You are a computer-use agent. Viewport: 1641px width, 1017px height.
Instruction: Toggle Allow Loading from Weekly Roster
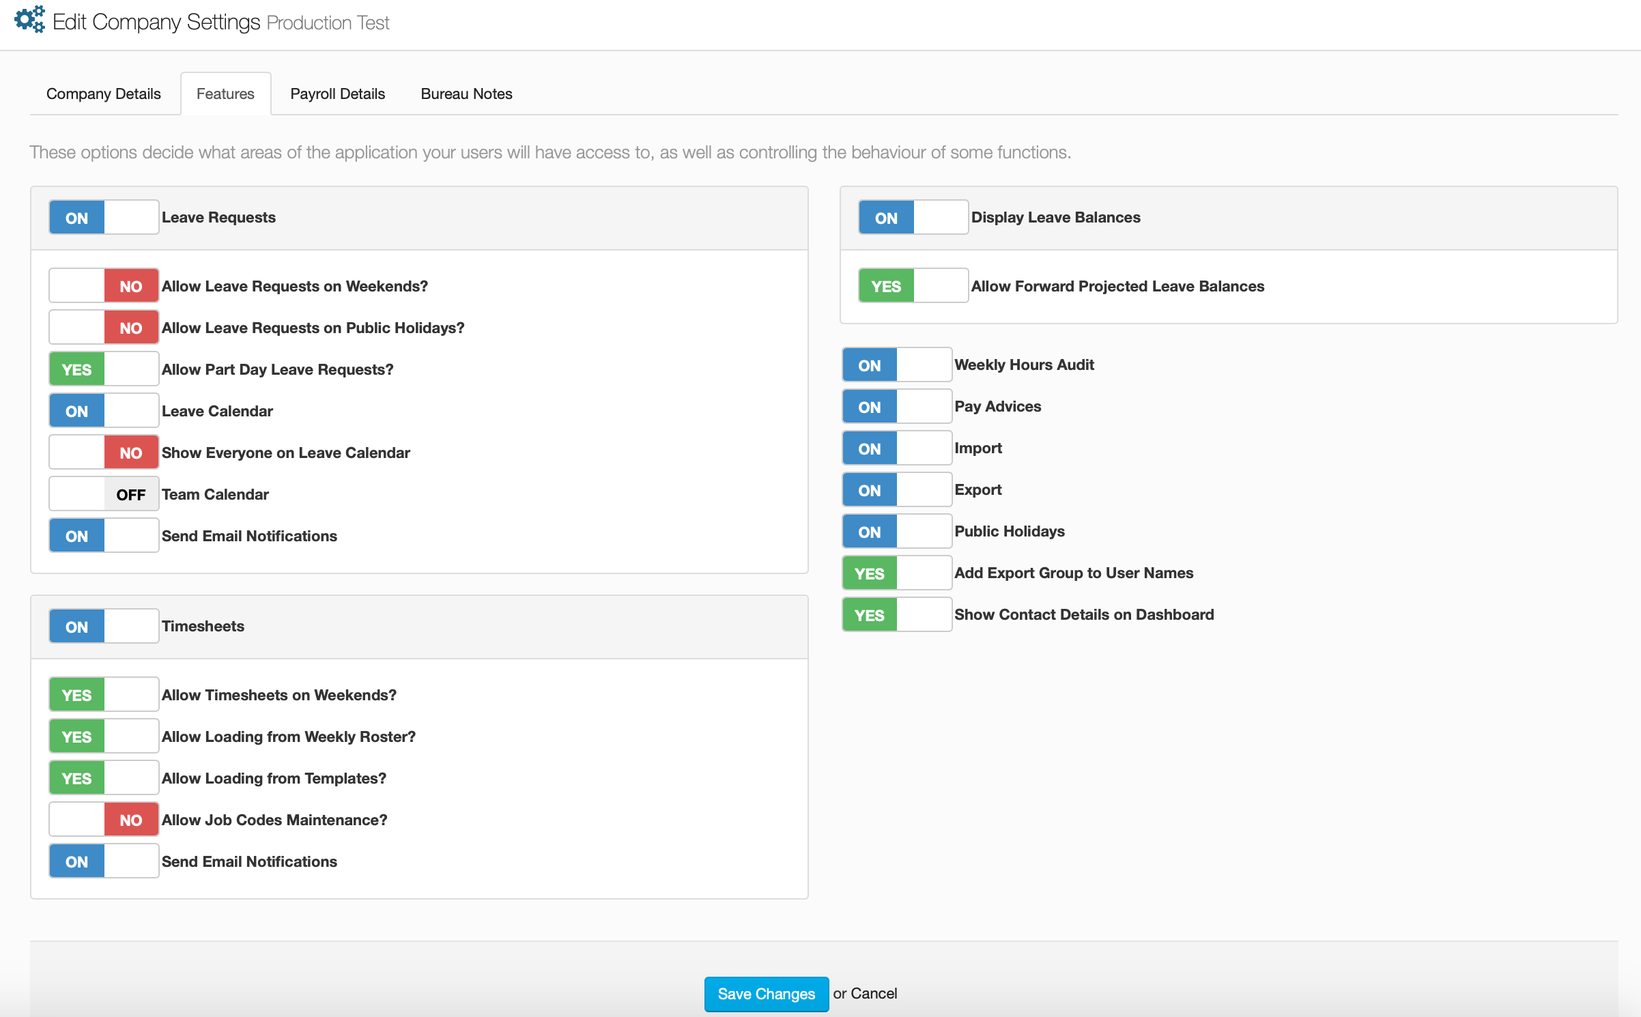pyautogui.click(x=104, y=736)
